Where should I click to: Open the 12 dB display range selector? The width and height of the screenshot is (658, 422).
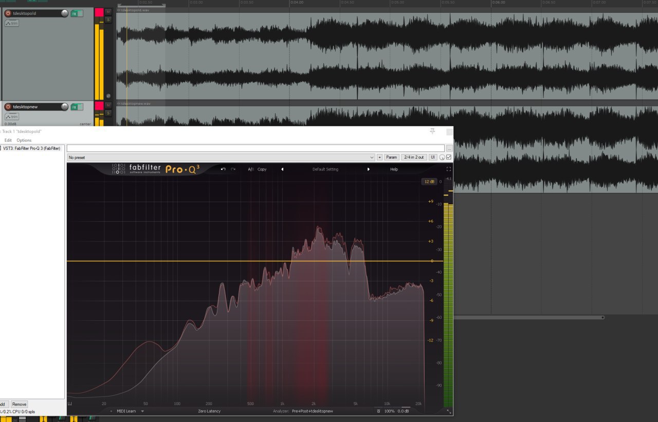(x=429, y=181)
